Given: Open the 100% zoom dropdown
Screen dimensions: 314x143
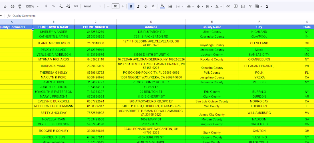Looking at the screenshot, I should tap(32, 6).
